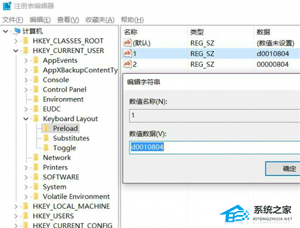
Task: Select the Environment key in tree
Action: click(x=63, y=99)
